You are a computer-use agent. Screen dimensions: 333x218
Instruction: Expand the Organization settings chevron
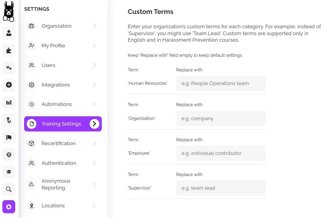[94, 26]
